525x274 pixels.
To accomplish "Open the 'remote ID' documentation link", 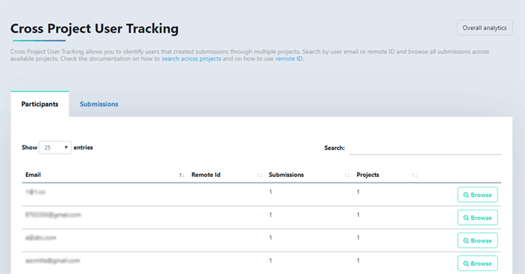I will (289, 59).
